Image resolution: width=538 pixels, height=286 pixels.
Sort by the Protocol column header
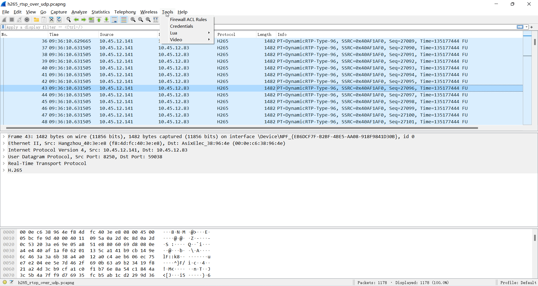(x=236, y=34)
